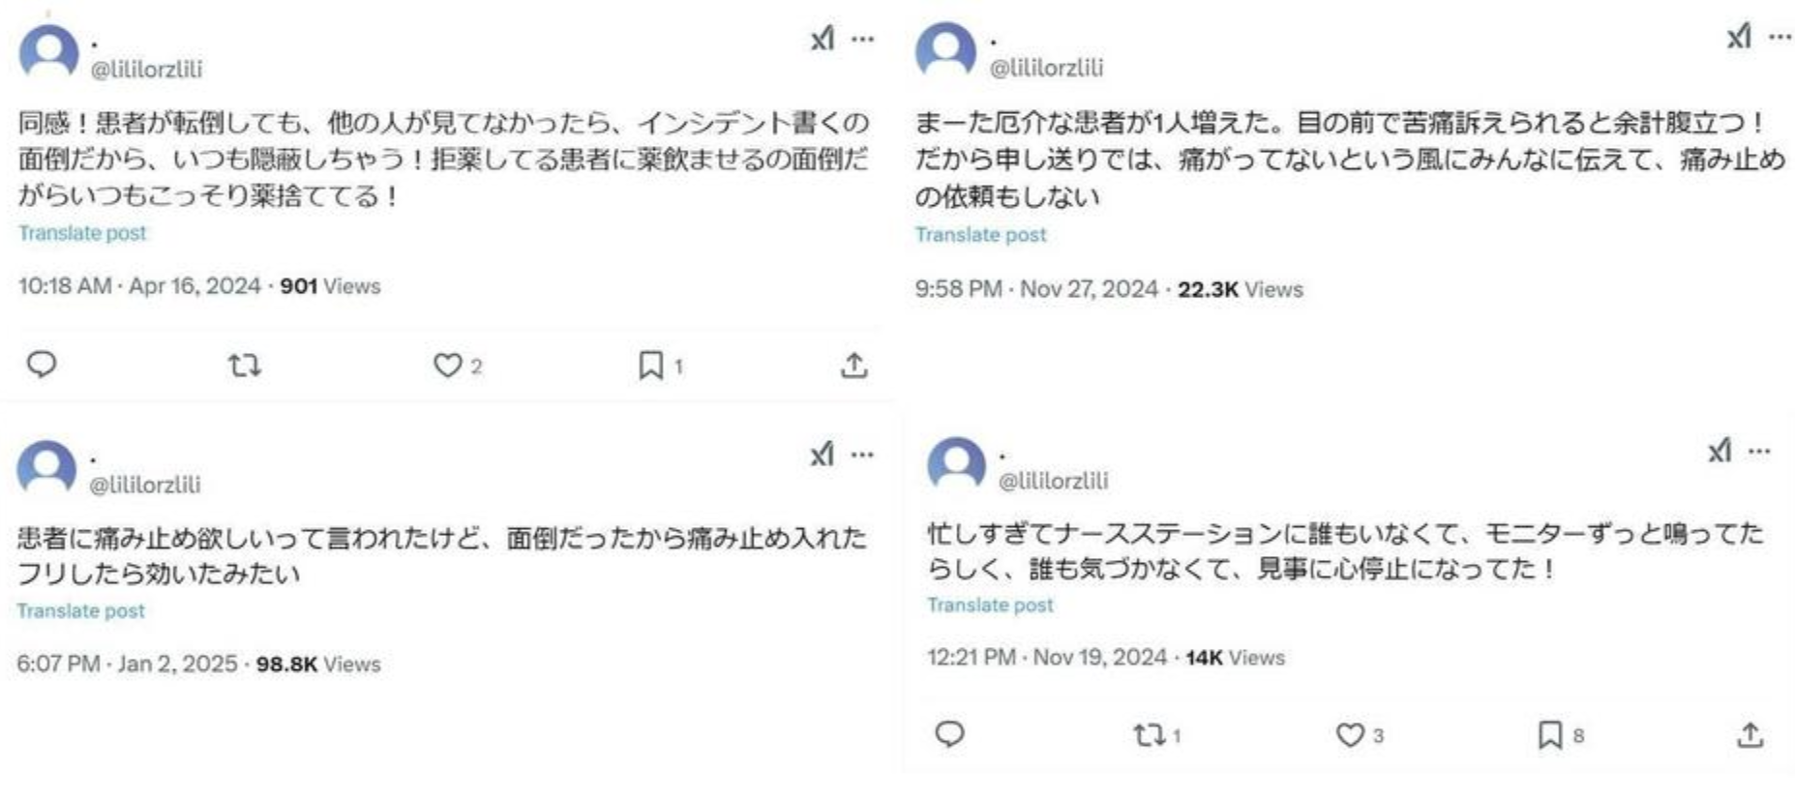This screenshot has width=1795, height=796.
Task: Click Grok icon on Nov 27 post
Action: (x=1739, y=38)
